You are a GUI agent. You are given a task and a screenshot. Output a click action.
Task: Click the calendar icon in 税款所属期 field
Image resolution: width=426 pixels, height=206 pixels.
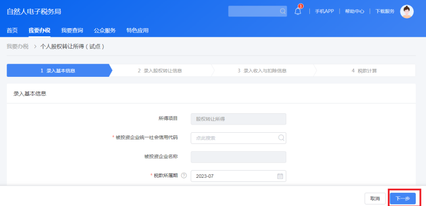click(280, 176)
